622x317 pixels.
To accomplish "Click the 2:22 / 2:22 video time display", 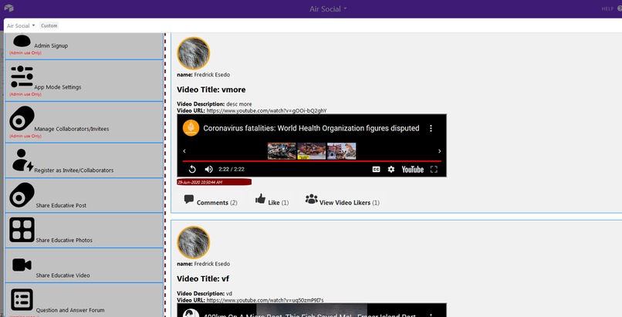I will pos(232,169).
